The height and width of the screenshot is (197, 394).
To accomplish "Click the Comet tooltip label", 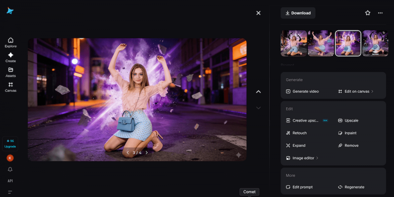I will [x=249, y=192].
